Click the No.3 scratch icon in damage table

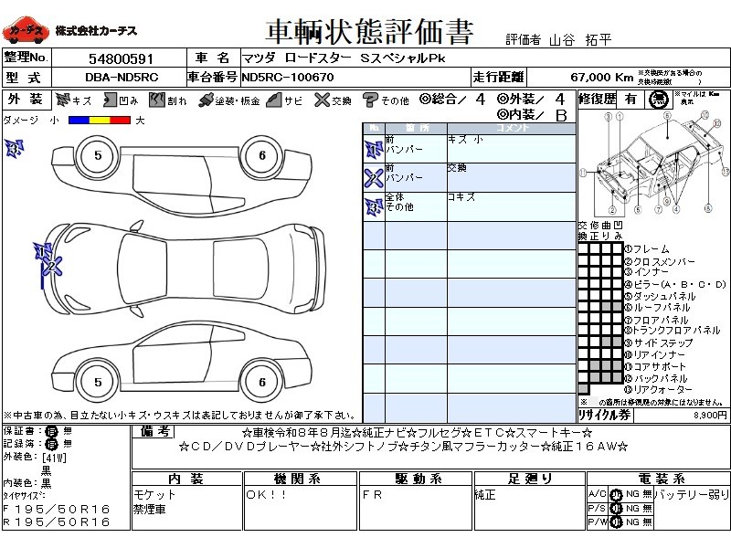374,206
